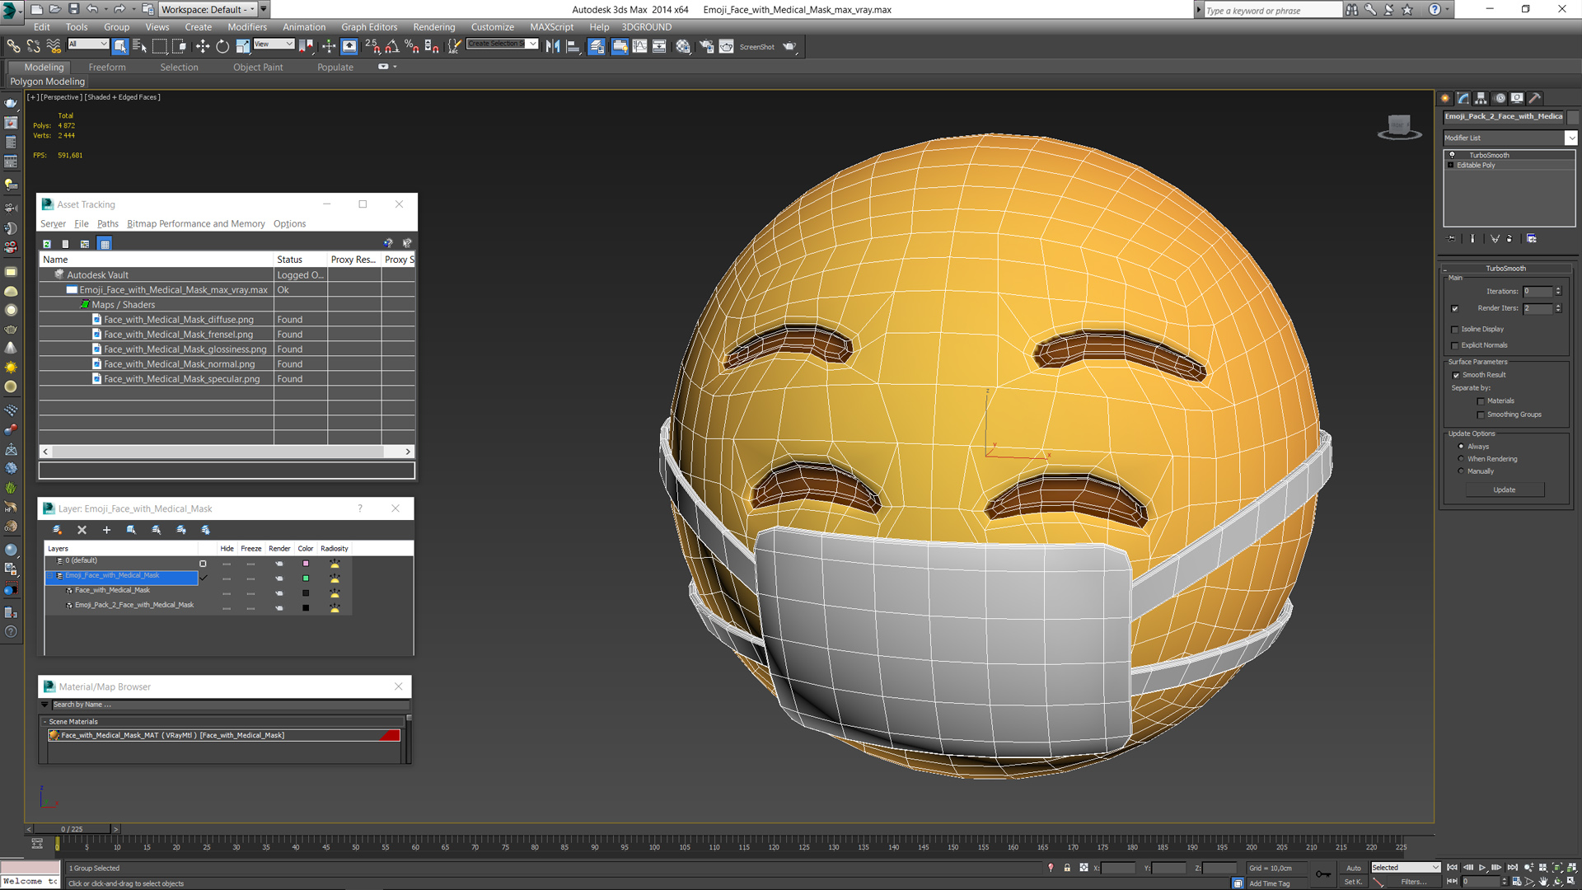Image resolution: width=1582 pixels, height=890 pixels.
Task: Switch to Freeform ribbon tab
Action: pyautogui.click(x=107, y=68)
